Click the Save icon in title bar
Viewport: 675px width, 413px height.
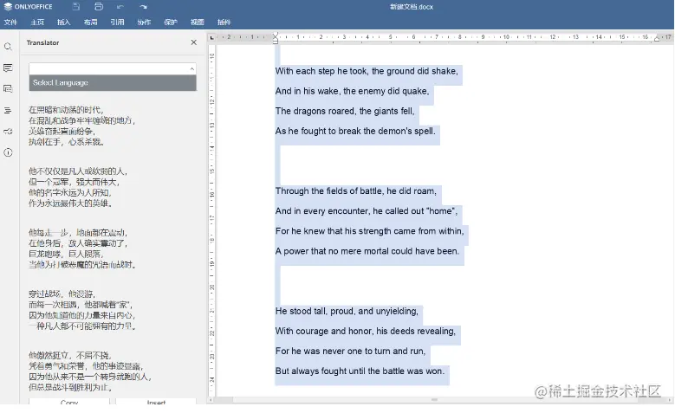pyautogui.click(x=76, y=6)
